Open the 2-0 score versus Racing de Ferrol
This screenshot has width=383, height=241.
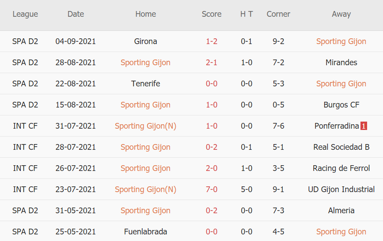(212, 168)
